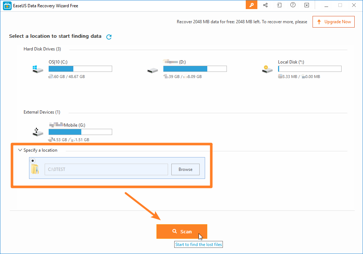Image resolution: width=363 pixels, height=254 pixels.
Task: Open the share icon in title bar
Action: (x=265, y=5)
